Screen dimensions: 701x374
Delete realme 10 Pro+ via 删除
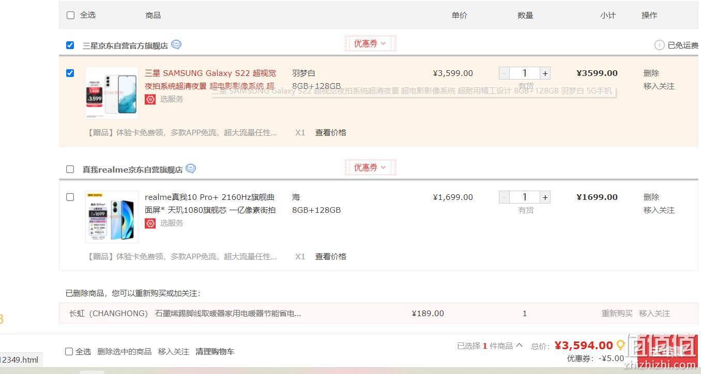click(x=651, y=197)
